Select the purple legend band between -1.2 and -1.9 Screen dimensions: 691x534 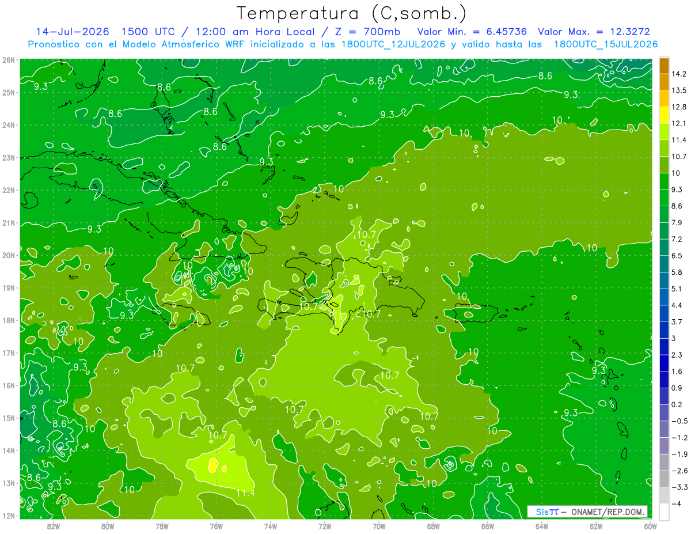point(663,446)
